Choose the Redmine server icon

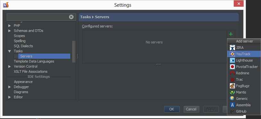[x=232, y=73]
